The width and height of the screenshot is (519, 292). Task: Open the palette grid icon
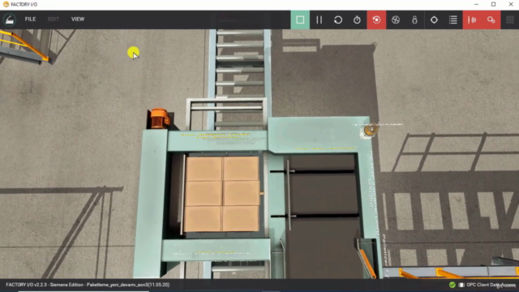pyautogui.click(x=510, y=19)
